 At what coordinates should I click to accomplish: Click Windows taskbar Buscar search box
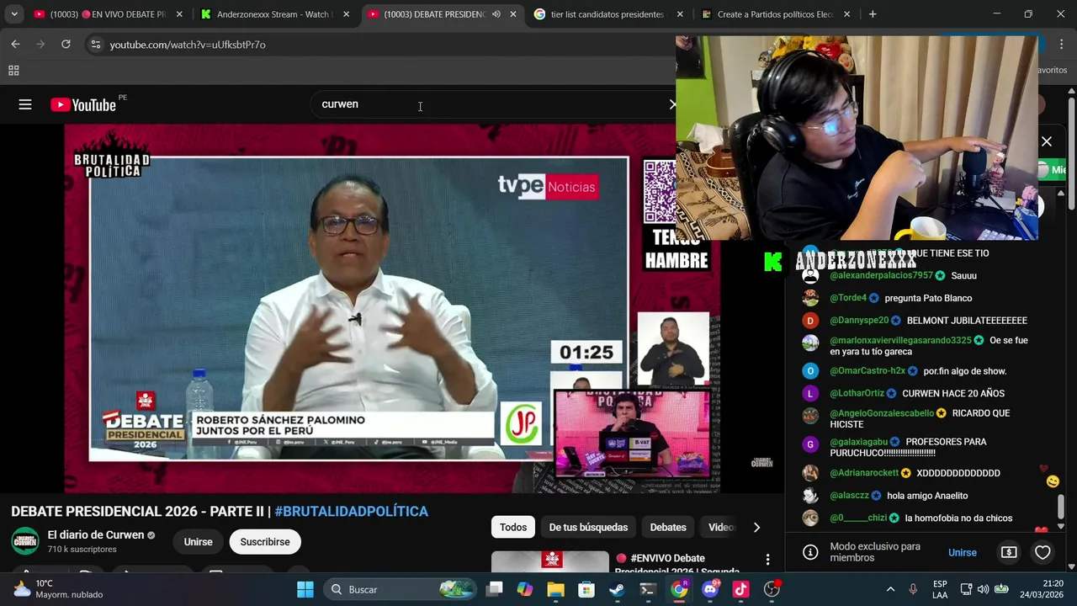[x=402, y=589]
